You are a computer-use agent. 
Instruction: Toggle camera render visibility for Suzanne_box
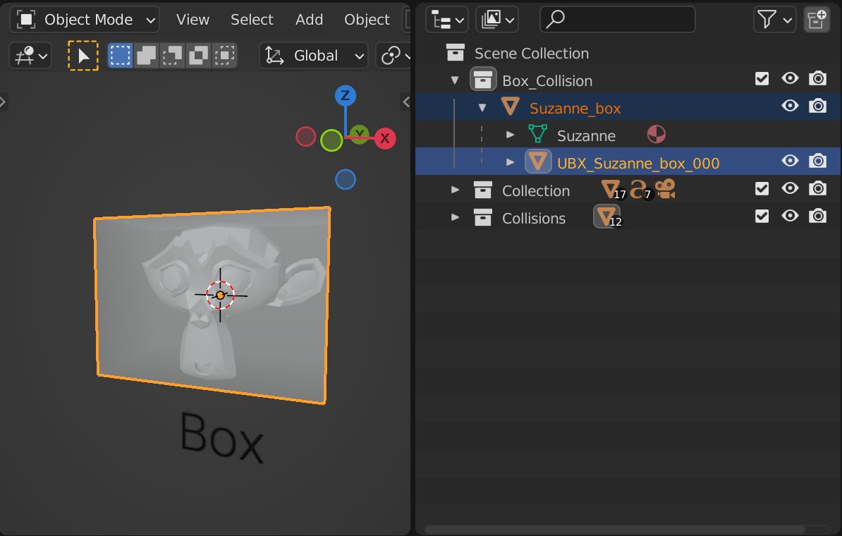coord(817,106)
